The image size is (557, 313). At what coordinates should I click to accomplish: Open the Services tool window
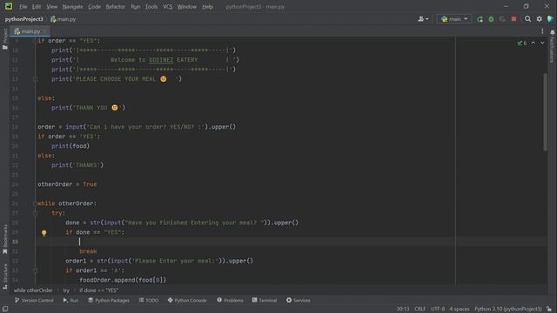click(x=298, y=300)
